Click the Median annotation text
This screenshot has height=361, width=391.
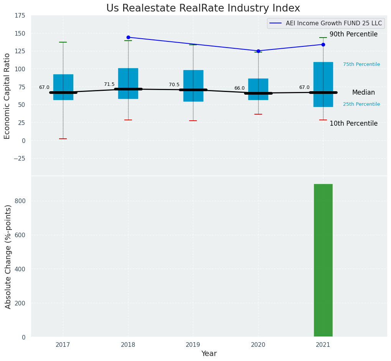363,92
